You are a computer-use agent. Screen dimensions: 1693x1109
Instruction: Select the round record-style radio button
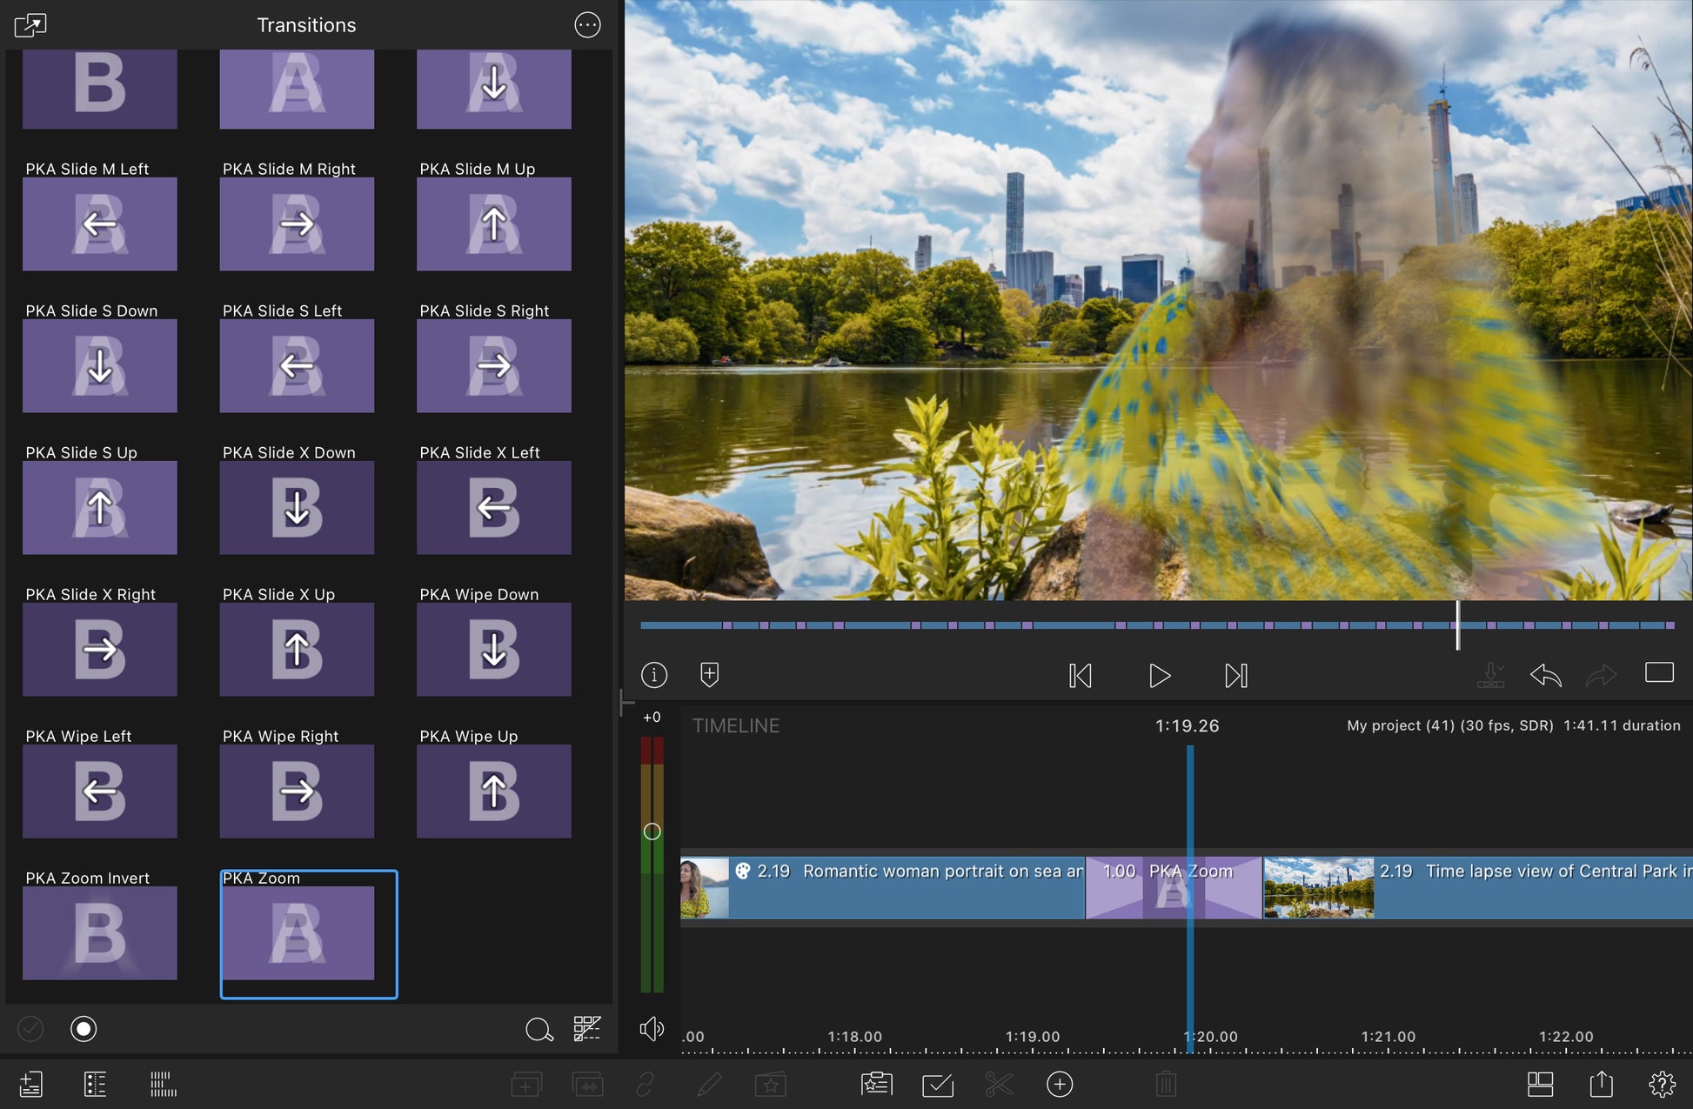(x=84, y=1029)
